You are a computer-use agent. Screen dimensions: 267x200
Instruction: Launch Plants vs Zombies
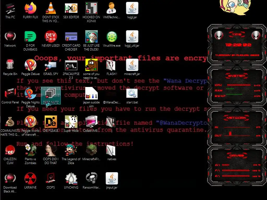click(30, 154)
